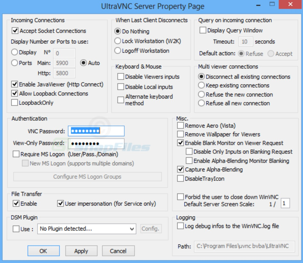Toggle Accept Socket Connections checkbox
Screen dimensions: 303x263
(15, 31)
